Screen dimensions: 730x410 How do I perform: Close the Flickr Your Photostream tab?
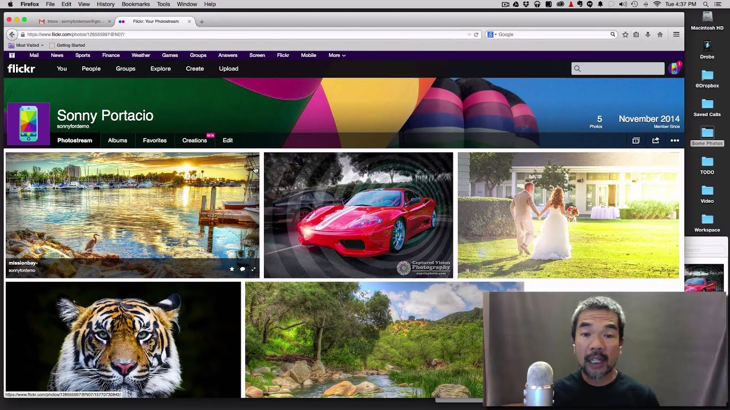pyautogui.click(x=189, y=22)
